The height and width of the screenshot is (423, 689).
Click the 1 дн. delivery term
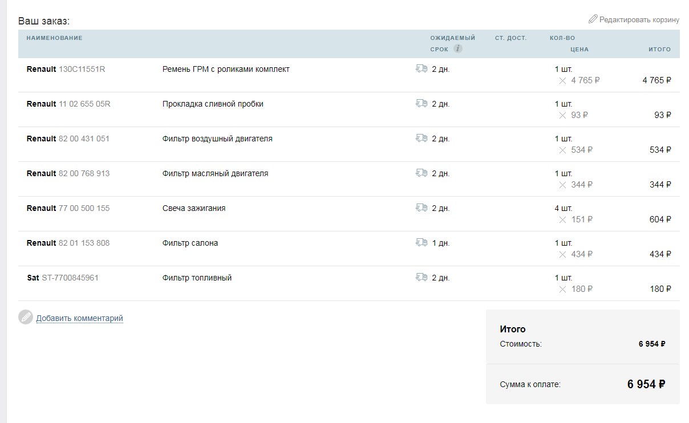(x=441, y=243)
